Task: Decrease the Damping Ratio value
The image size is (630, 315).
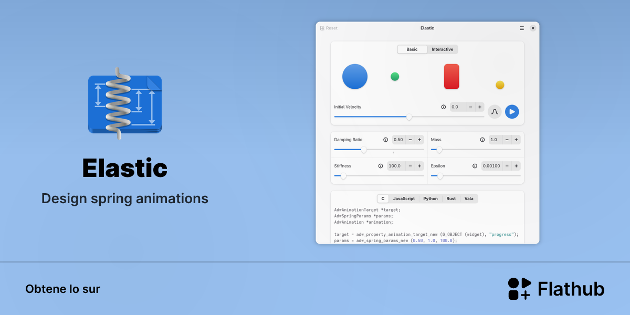Action: point(410,140)
